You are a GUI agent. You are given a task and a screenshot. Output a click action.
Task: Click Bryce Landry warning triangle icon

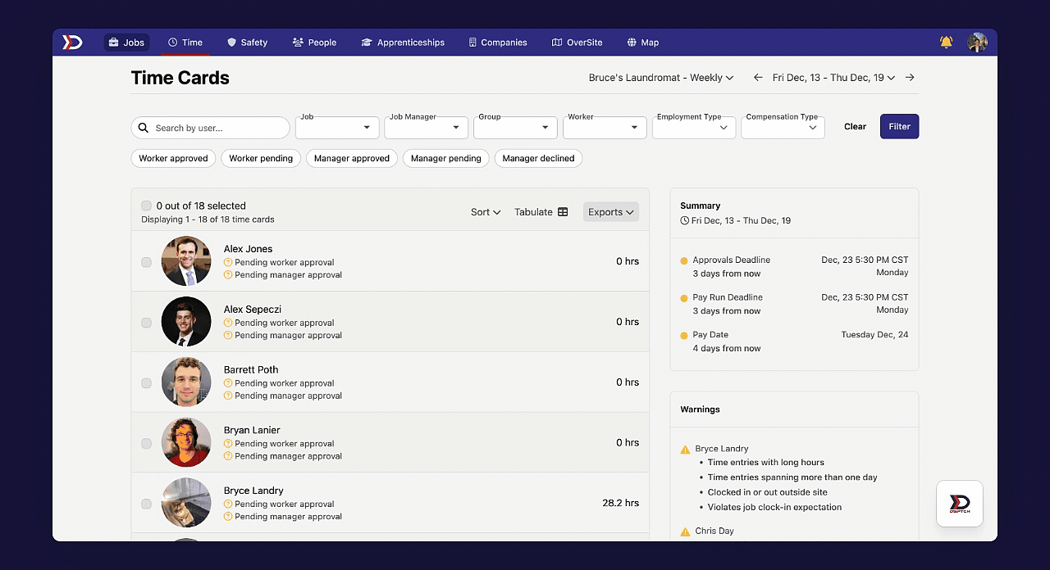point(685,450)
